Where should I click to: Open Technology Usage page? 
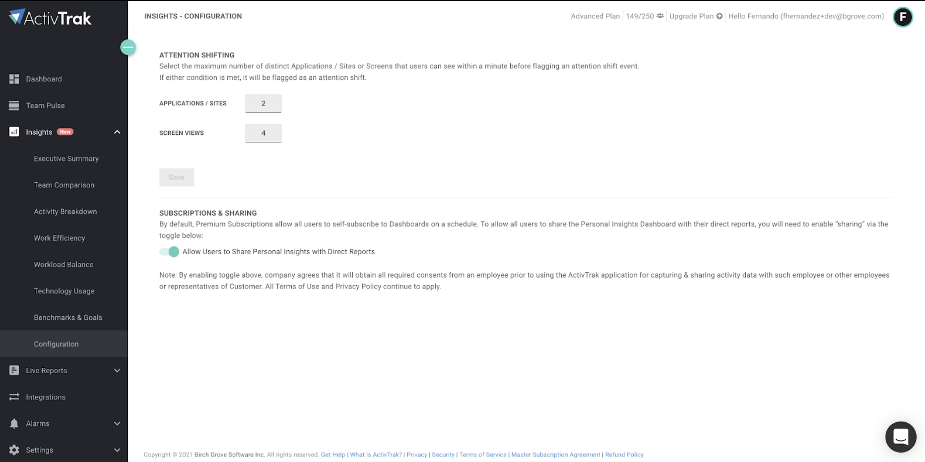pyautogui.click(x=64, y=291)
